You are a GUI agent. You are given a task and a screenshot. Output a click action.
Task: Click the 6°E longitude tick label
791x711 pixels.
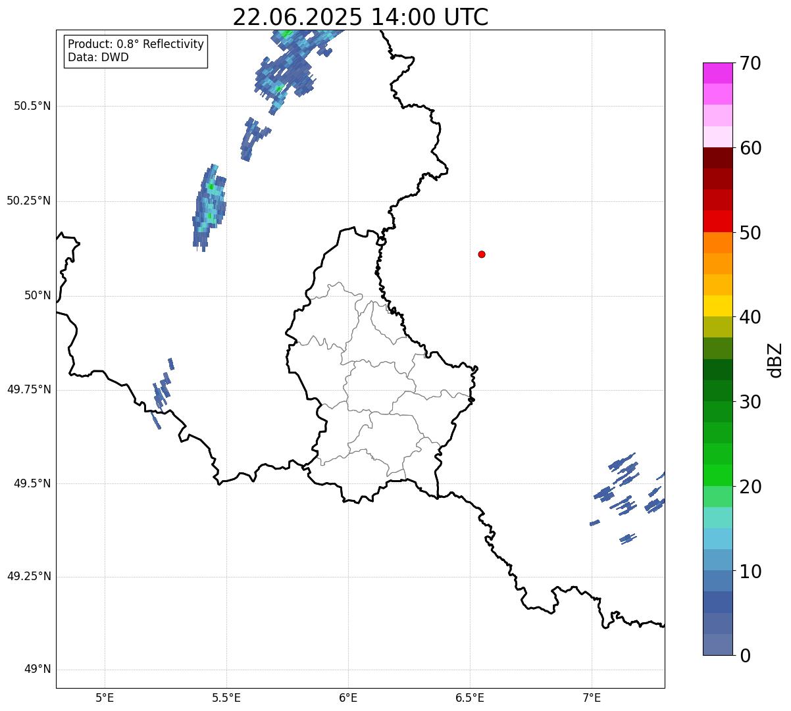coord(348,697)
